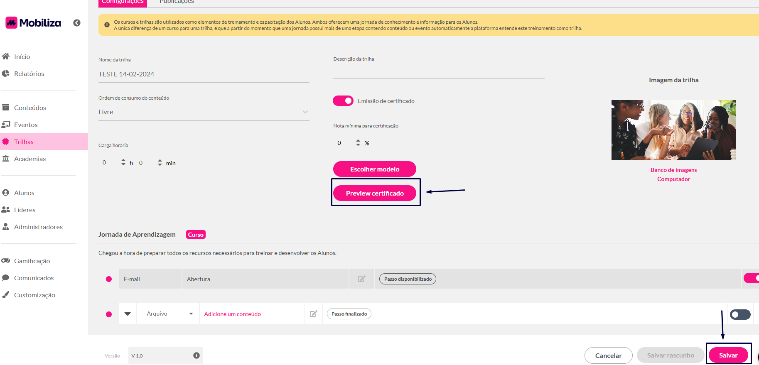
Task: Collapse sidebar using the arrow icon
Action: point(77,23)
